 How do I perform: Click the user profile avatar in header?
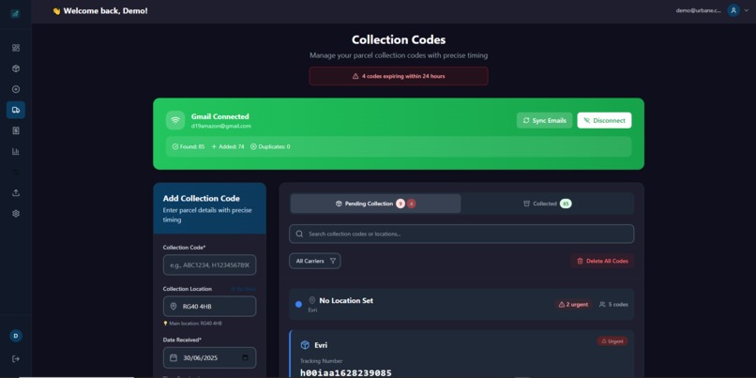click(x=733, y=10)
